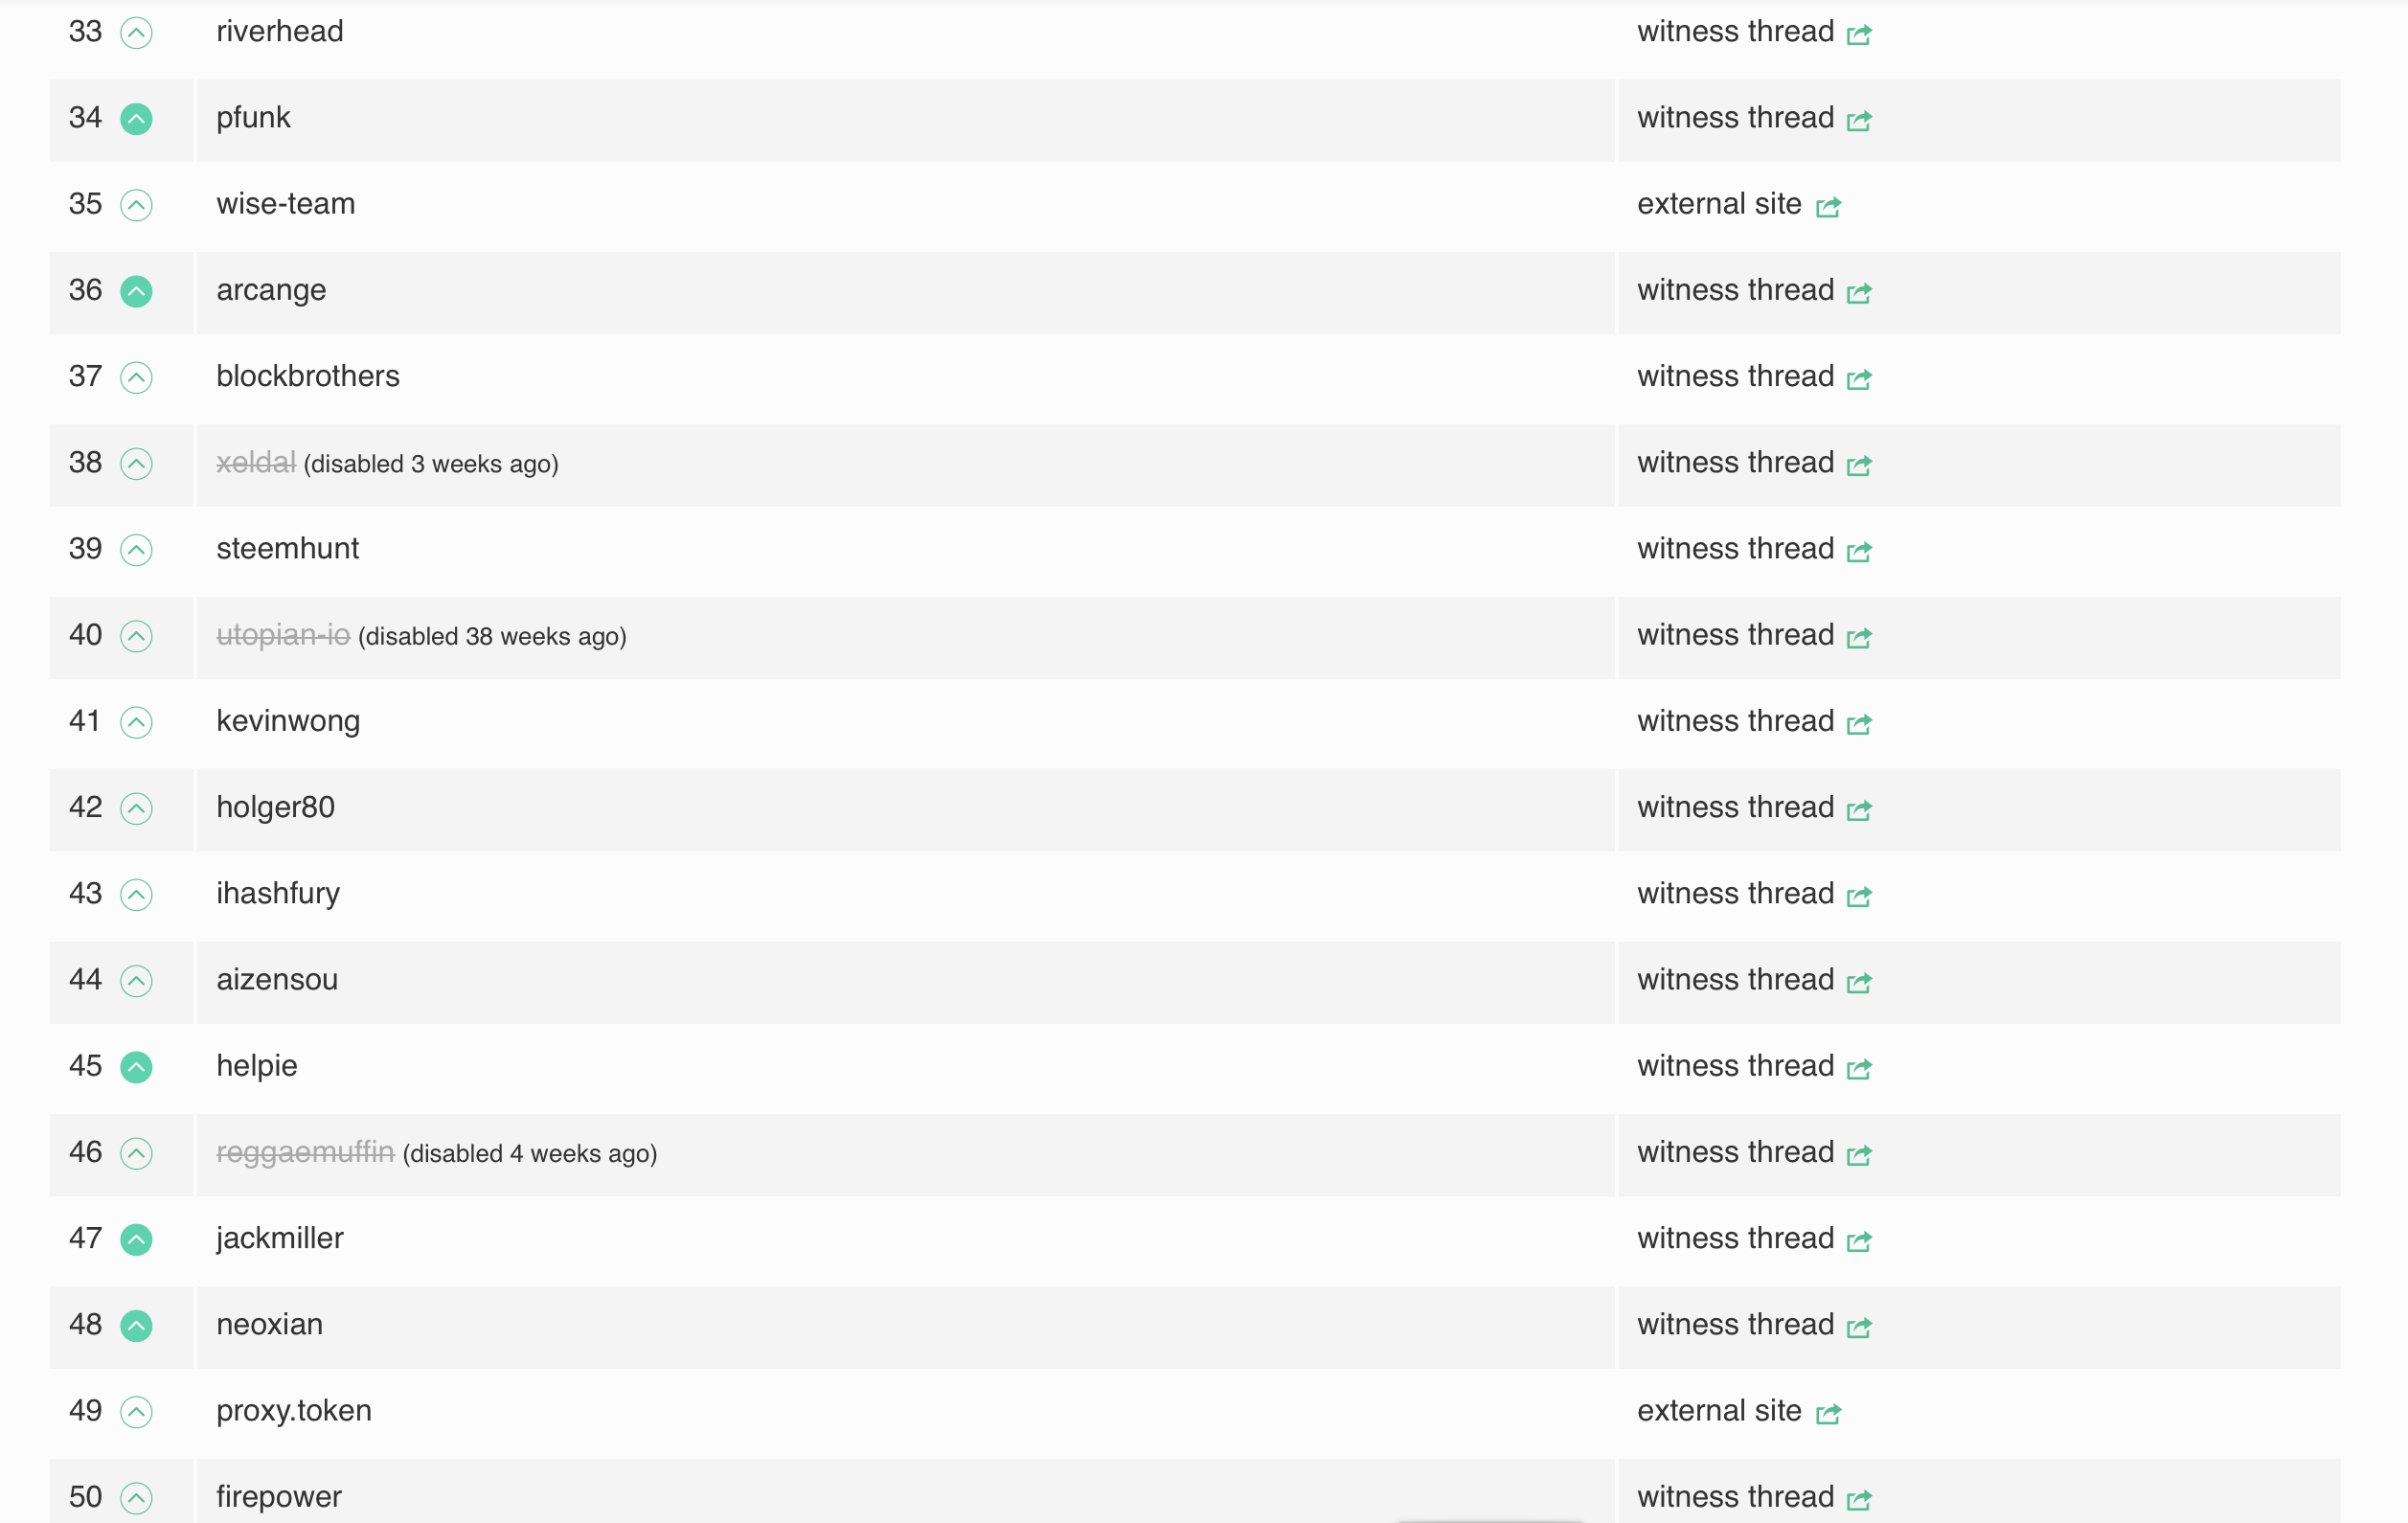Upvote witness steemhunt
This screenshot has height=1523, width=2408.
click(x=136, y=550)
